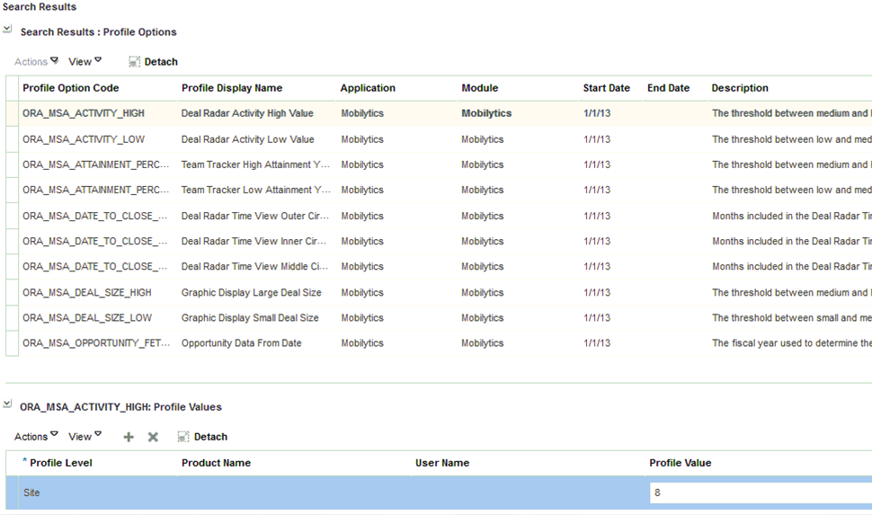The height and width of the screenshot is (515, 872).
Task: Select the Opportunity Data From Date row
Action: [439, 343]
